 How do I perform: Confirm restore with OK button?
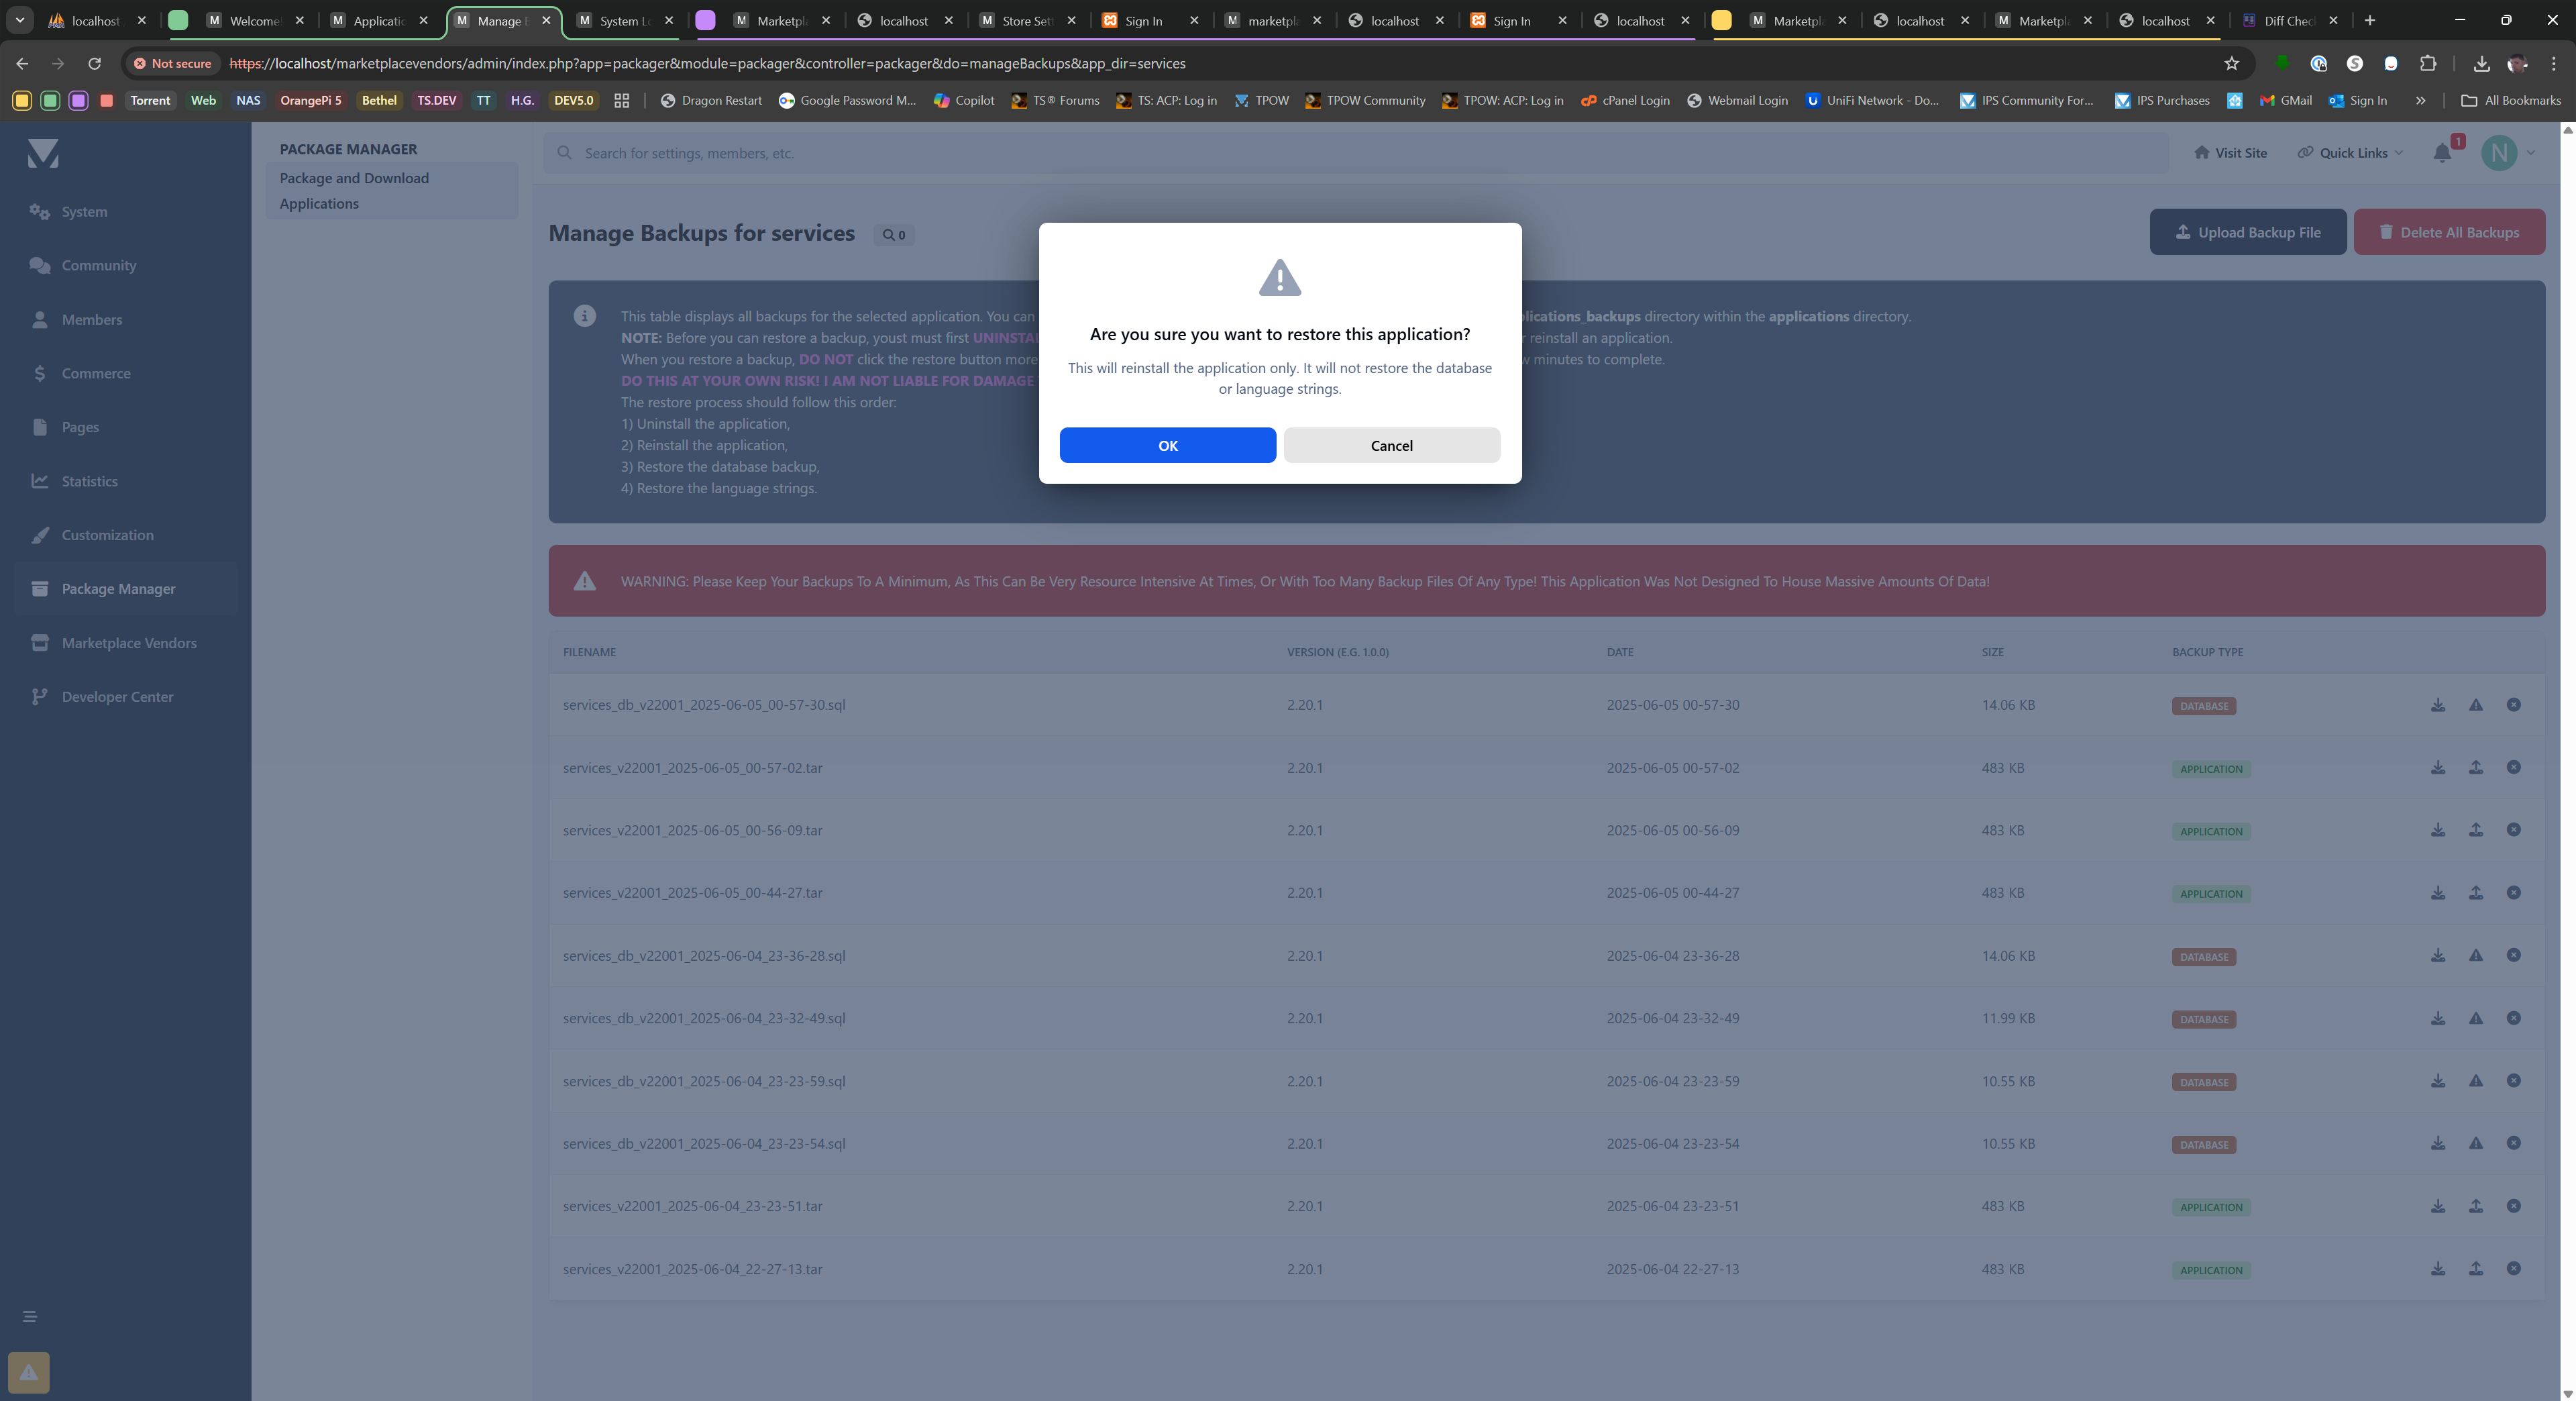click(1167, 445)
